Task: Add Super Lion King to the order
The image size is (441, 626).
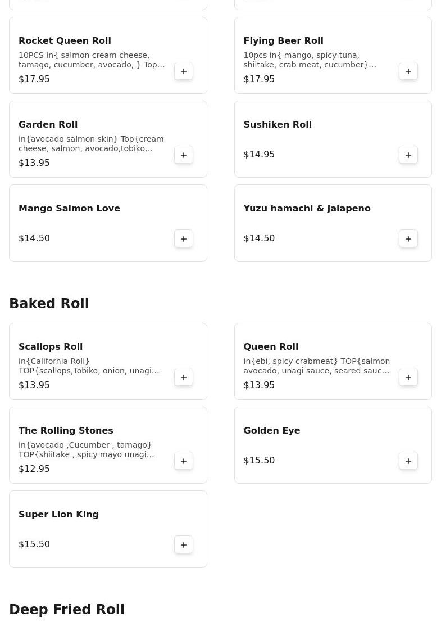Action: click(x=184, y=545)
